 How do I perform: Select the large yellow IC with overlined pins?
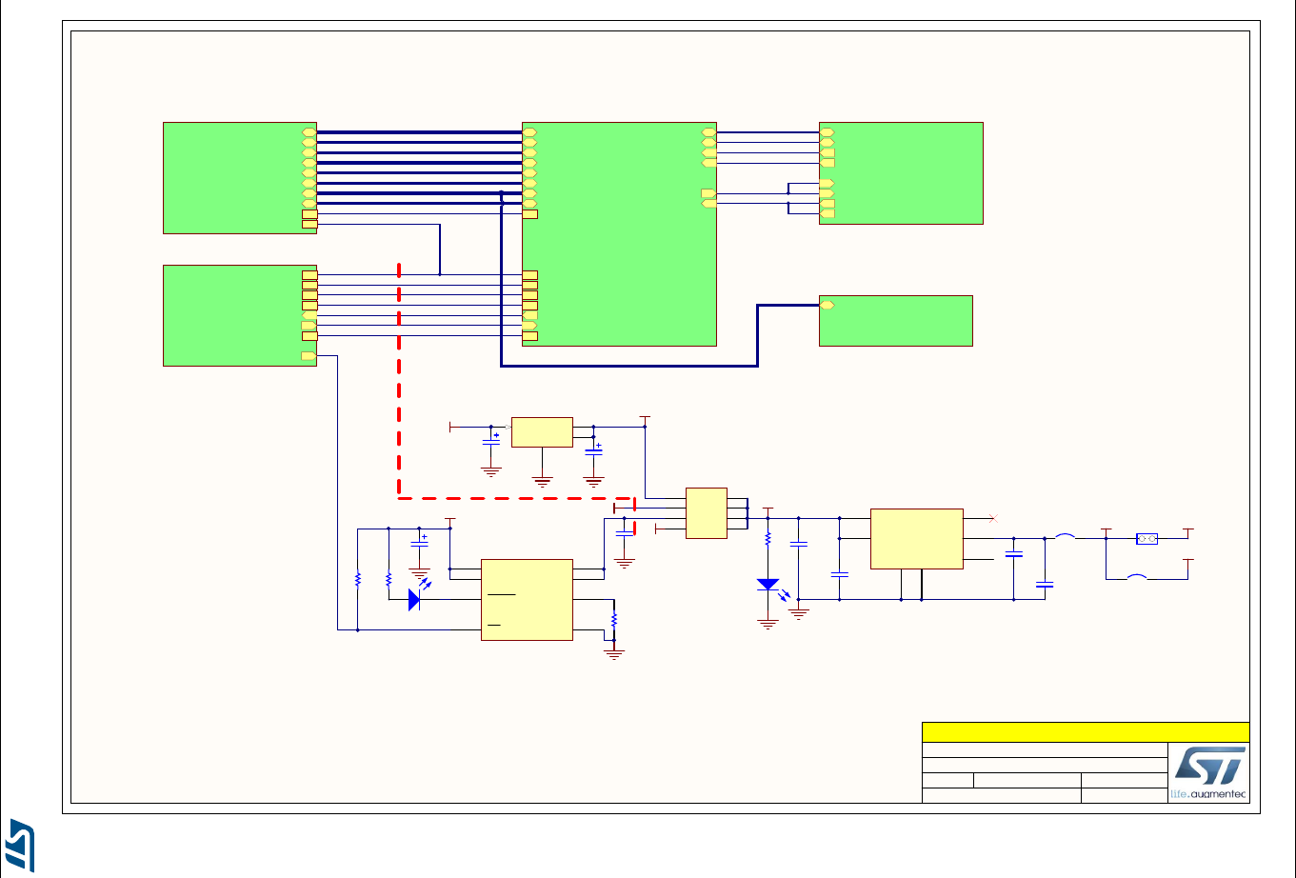click(x=527, y=599)
